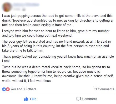116x104 pixels.
Task: Click the Comment button label
Action: click(x=89, y=99)
